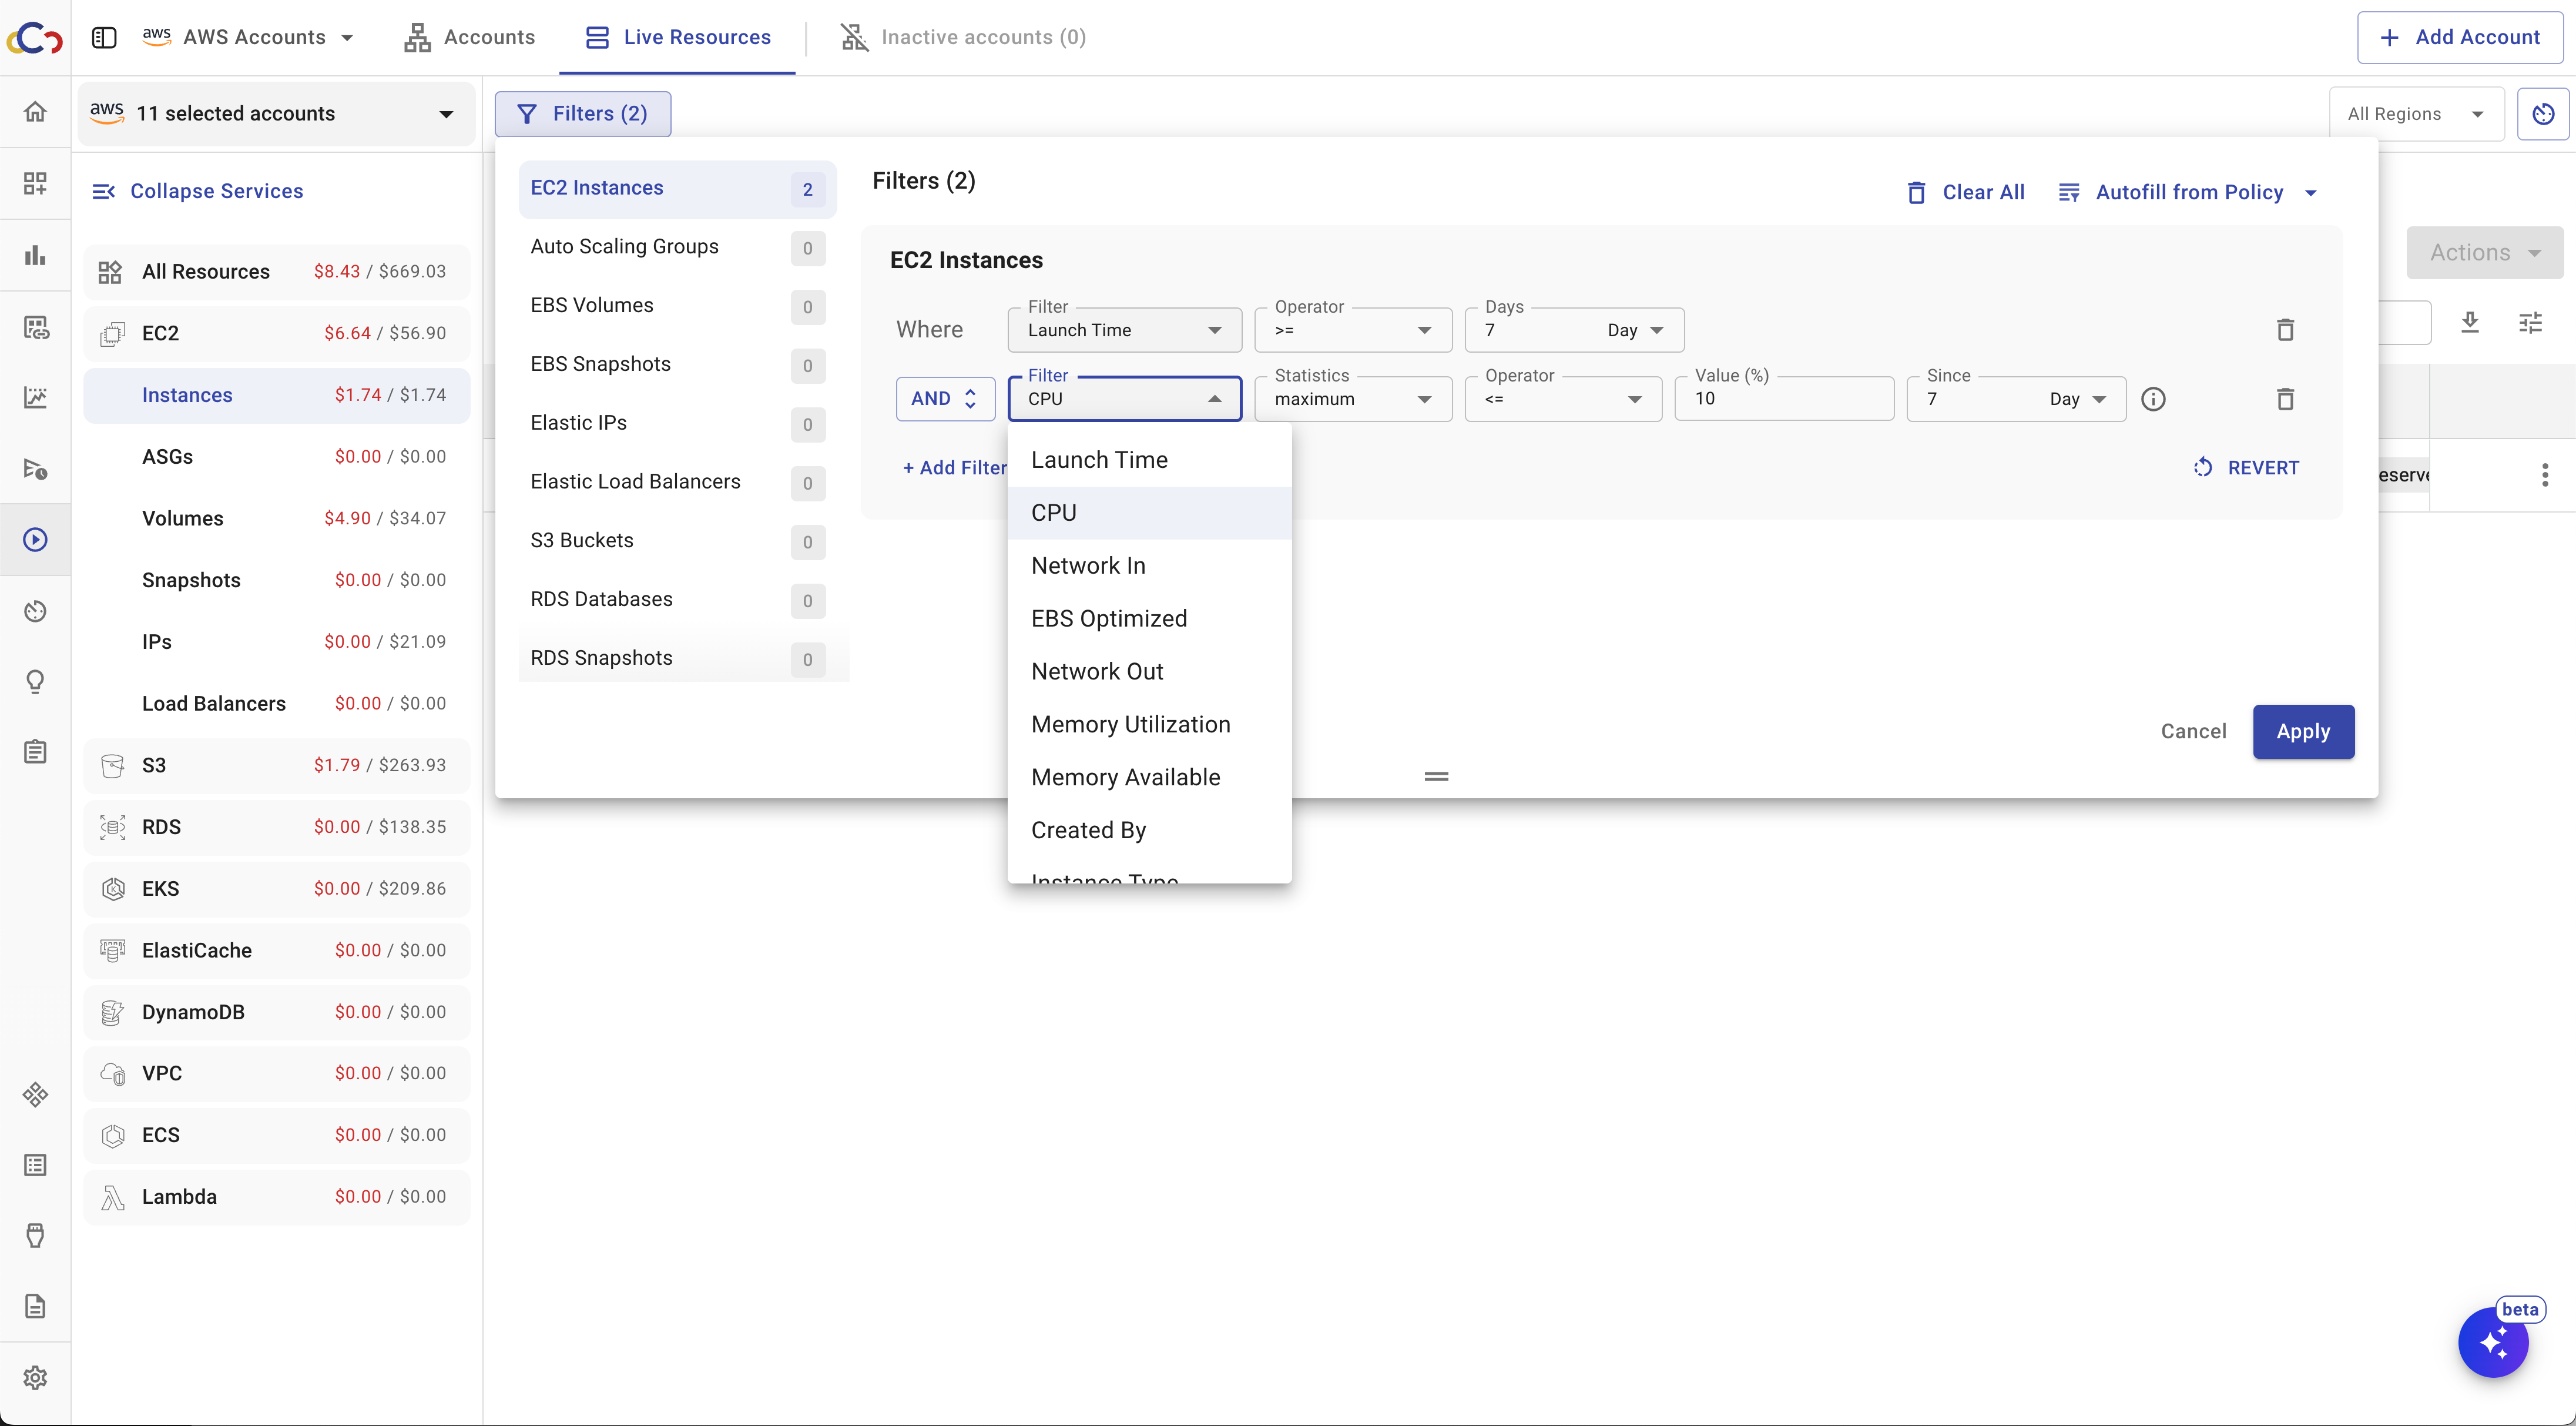Click the refresh clock icon near All Regions
Viewport: 2576px width, 1426px height.
(2543, 114)
